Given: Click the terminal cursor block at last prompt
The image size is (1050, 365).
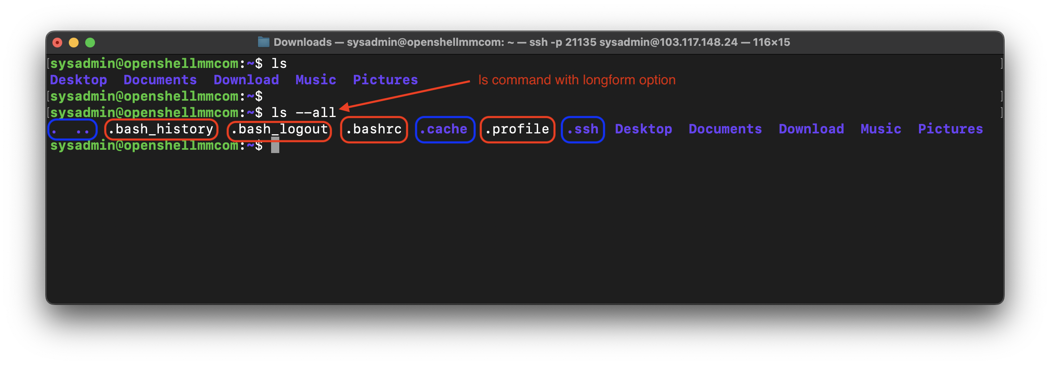Looking at the screenshot, I should [275, 145].
